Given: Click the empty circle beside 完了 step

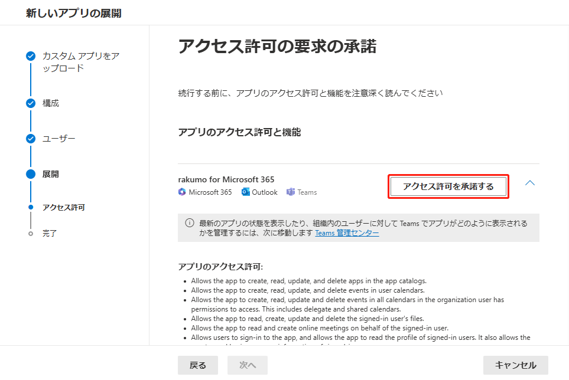Looking at the screenshot, I should pos(31,234).
